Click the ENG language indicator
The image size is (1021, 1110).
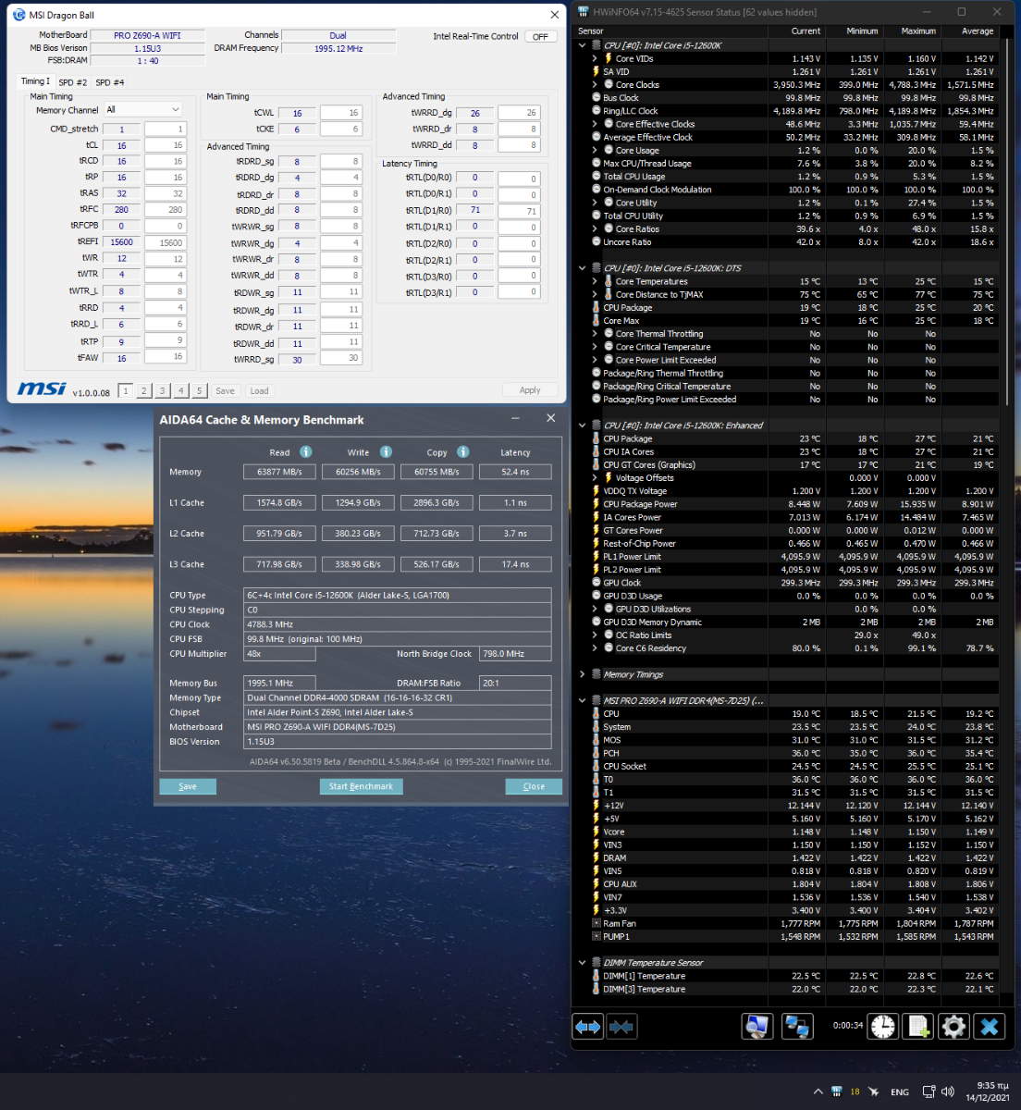[900, 1092]
